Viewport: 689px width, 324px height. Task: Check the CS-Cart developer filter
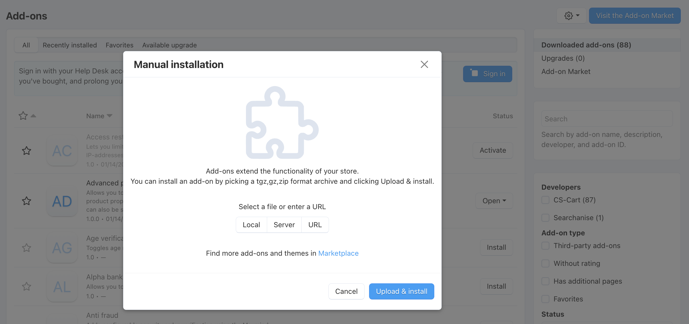pos(546,200)
